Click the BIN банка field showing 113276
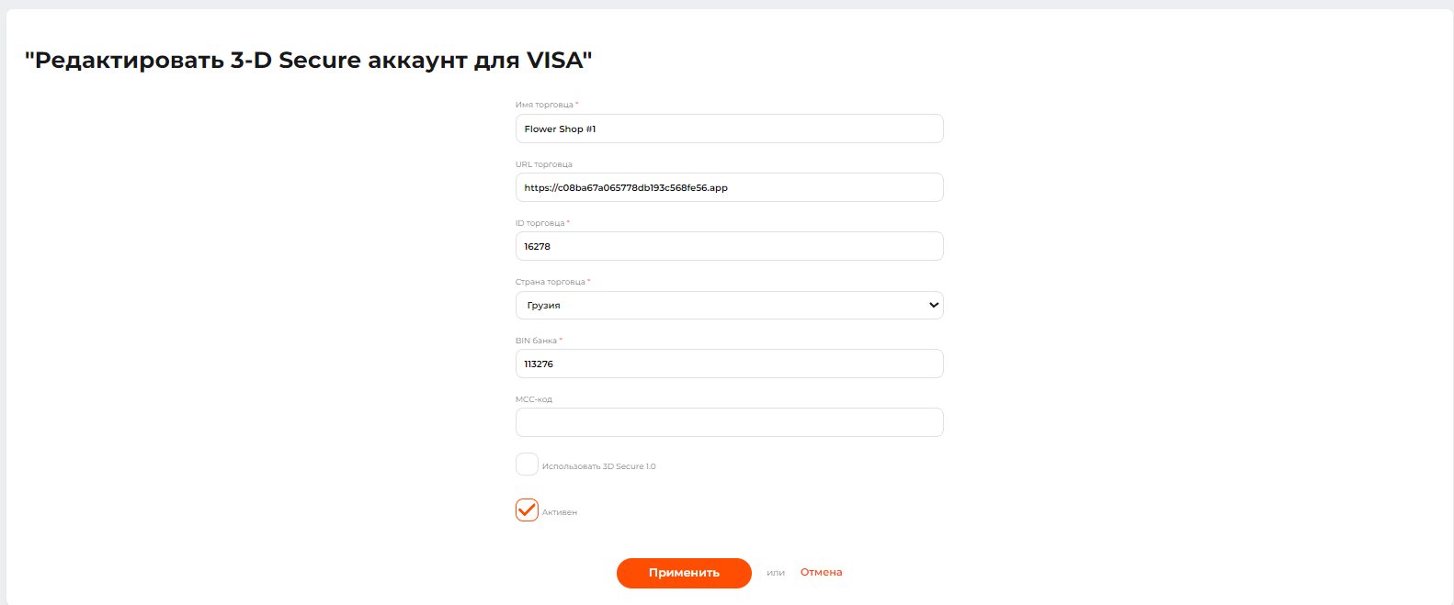This screenshot has width=1454, height=605. (x=729, y=364)
